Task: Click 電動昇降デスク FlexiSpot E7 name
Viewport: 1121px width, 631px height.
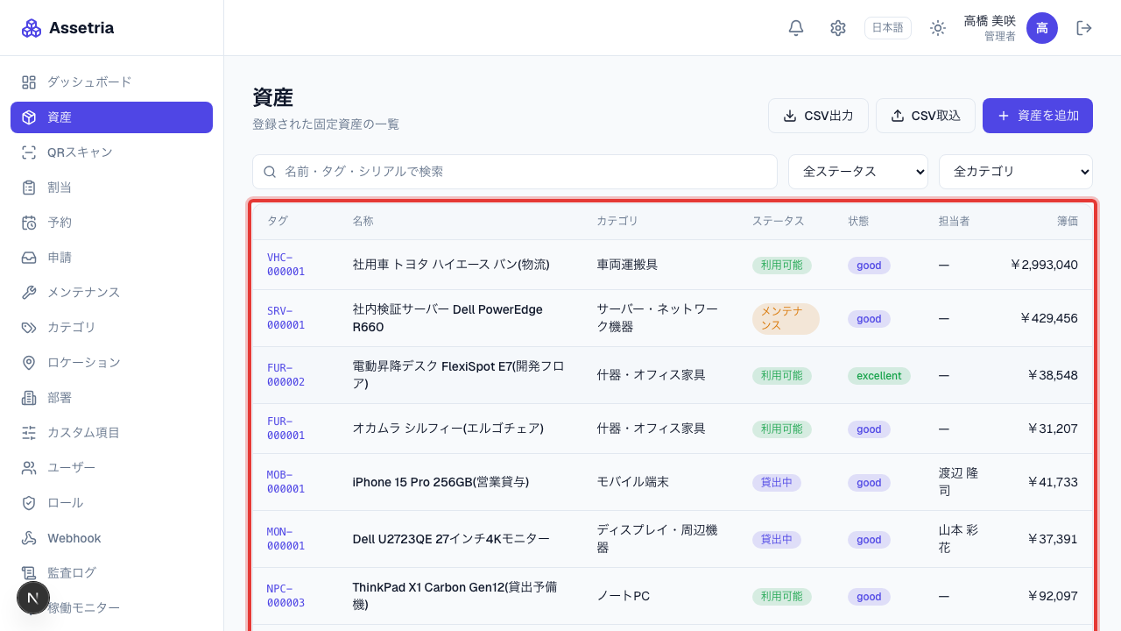Action: (x=458, y=375)
